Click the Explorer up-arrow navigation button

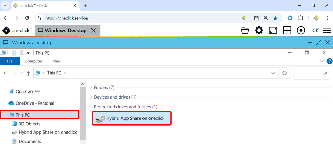click(x=29, y=73)
